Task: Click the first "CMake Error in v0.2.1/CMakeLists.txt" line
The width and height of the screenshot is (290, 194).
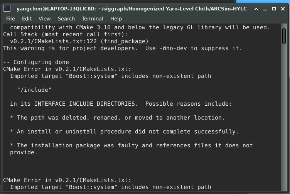Action: click(67, 69)
